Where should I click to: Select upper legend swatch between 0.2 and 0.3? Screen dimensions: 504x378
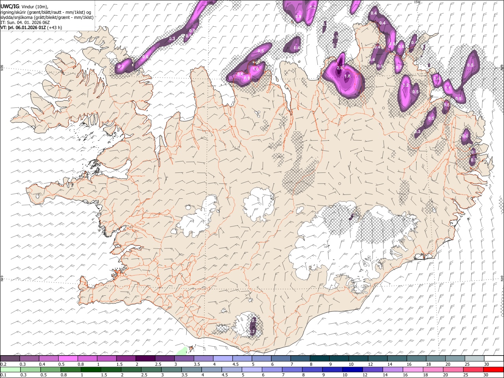[x=10, y=359]
